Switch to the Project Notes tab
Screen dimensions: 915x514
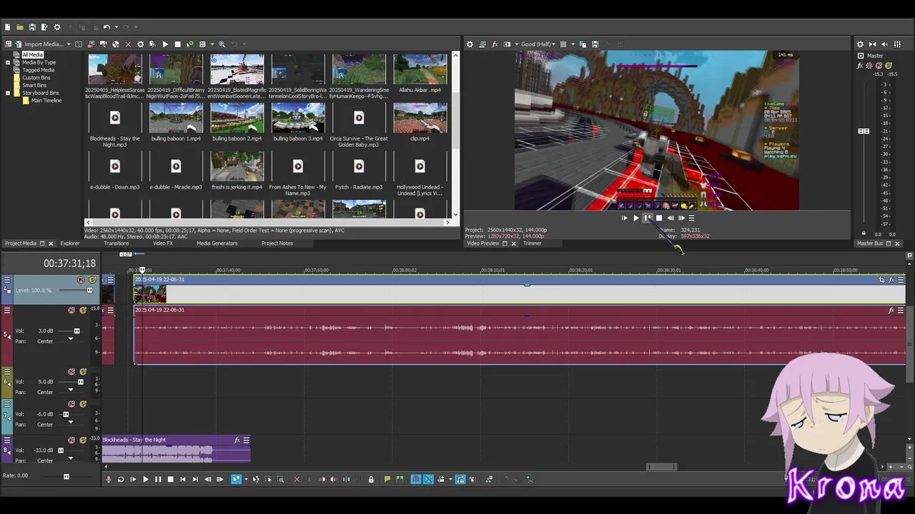click(277, 243)
